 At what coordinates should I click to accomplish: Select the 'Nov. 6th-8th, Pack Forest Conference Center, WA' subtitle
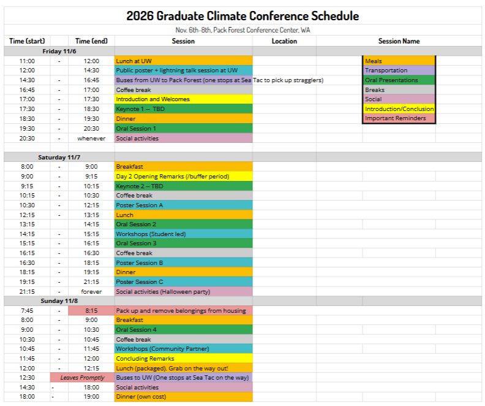[242, 30]
